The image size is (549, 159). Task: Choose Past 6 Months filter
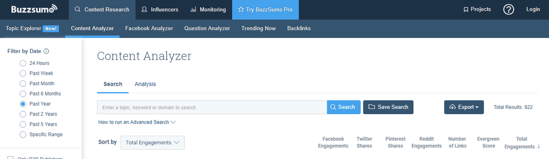point(23,94)
